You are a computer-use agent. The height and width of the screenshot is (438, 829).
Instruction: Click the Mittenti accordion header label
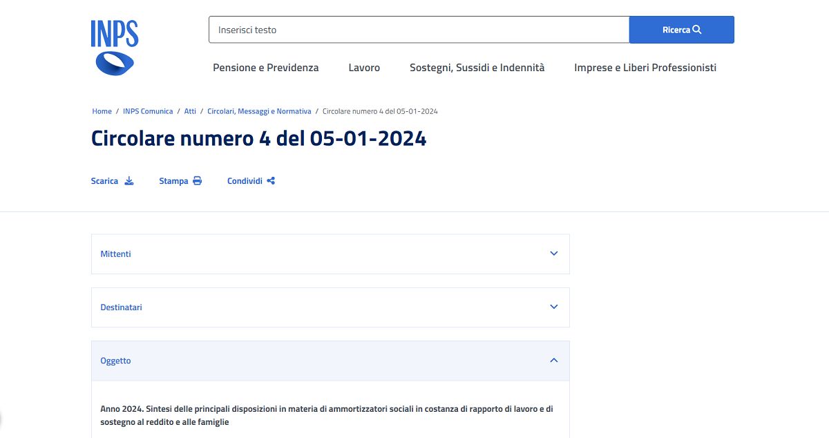115,254
